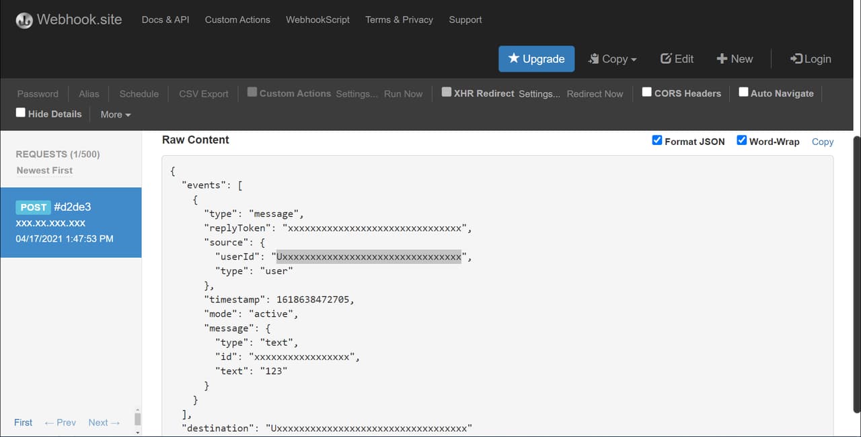Click the Copy link above raw content
Image resolution: width=861 pixels, height=437 pixels.
[822, 142]
